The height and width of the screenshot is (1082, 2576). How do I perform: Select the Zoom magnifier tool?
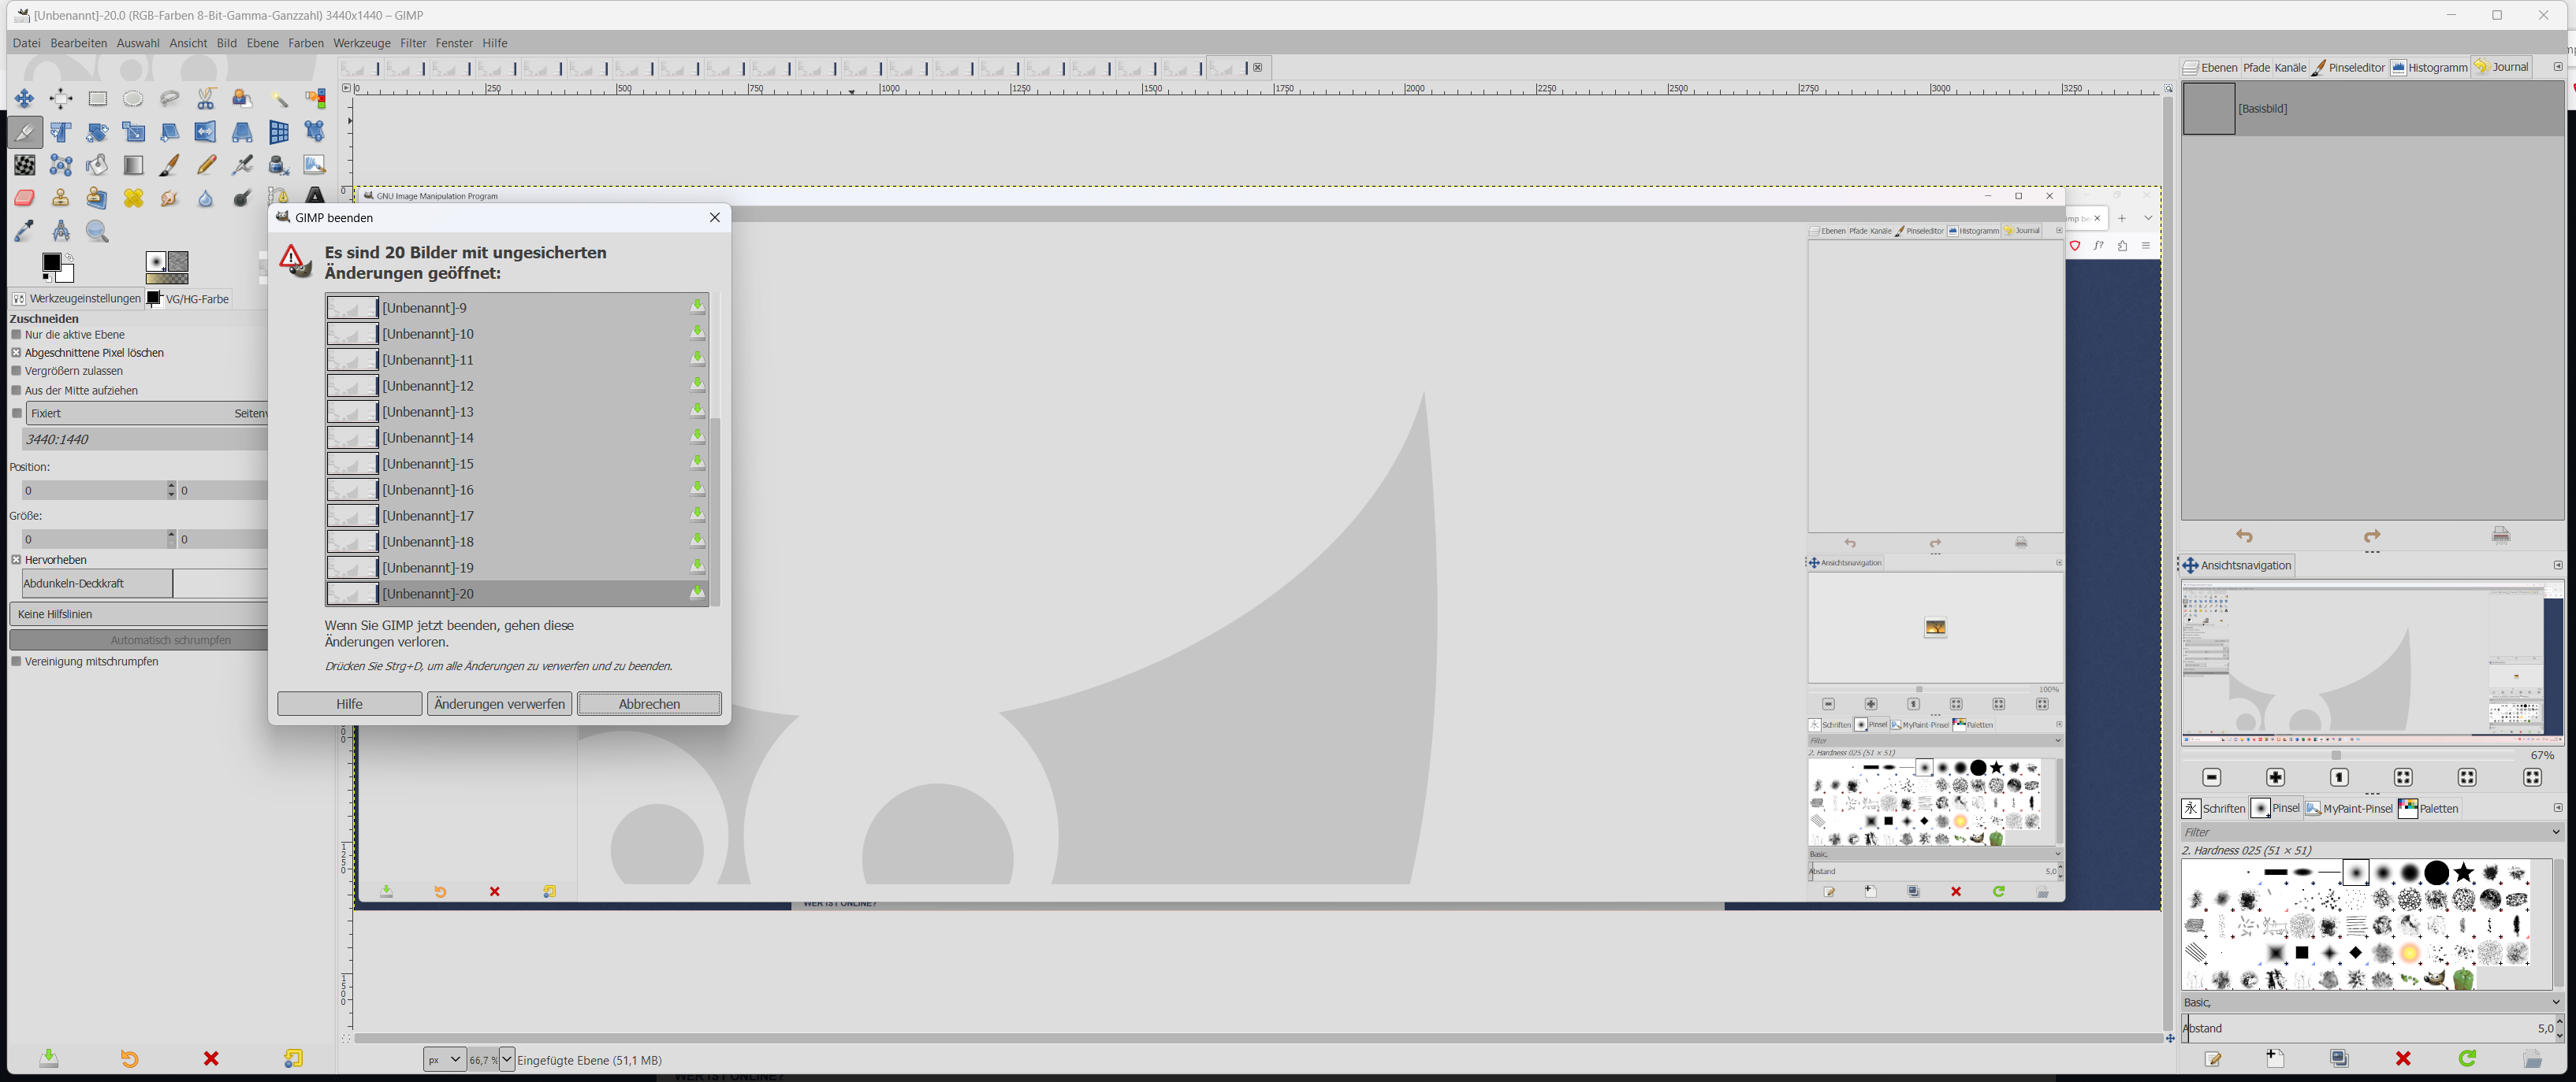click(97, 231)
